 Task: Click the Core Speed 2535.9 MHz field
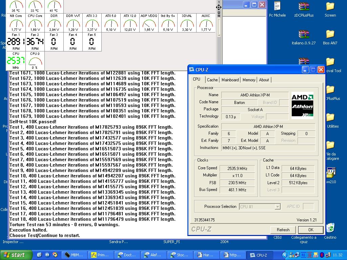click(x=237, y=169)
